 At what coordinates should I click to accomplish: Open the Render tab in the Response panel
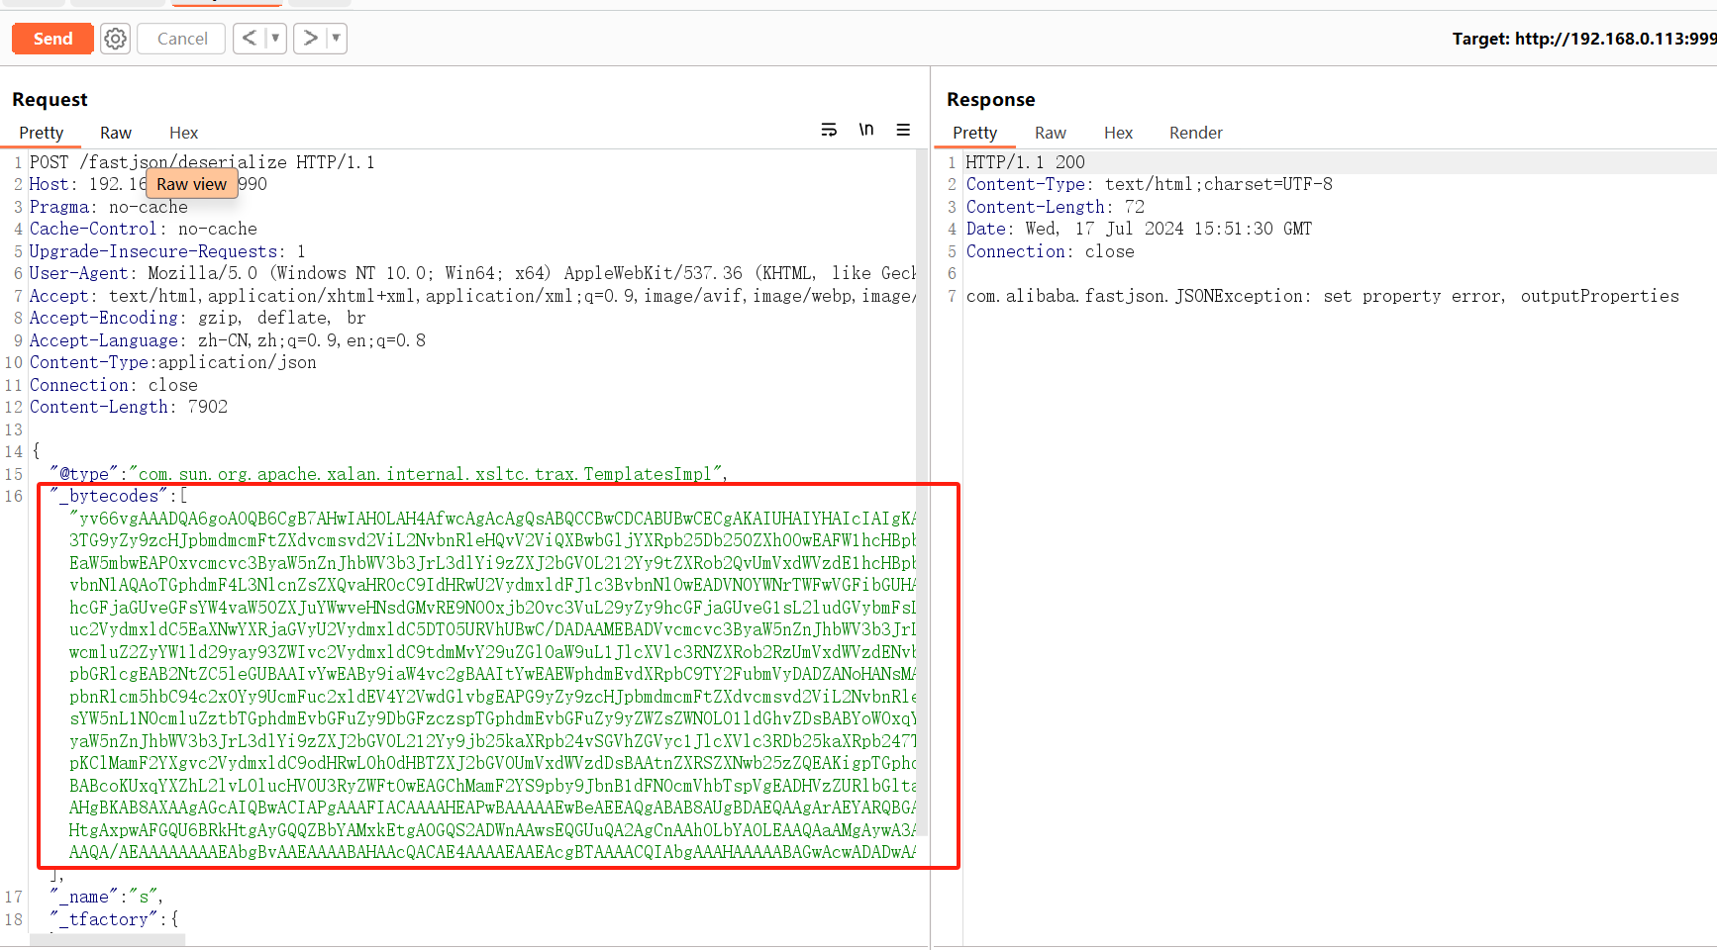[x=1195, y=133]
